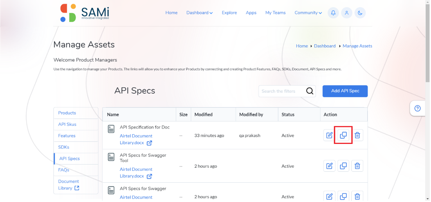Open the help question mark widget
Image resolution: width=431 pixels, height=202 pixels.
(x=418, y=108)
